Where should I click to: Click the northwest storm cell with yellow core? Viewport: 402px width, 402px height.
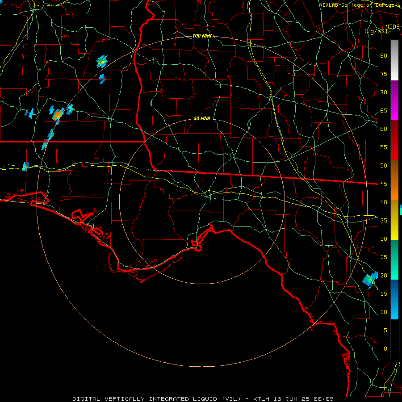(x=102, y=62)
